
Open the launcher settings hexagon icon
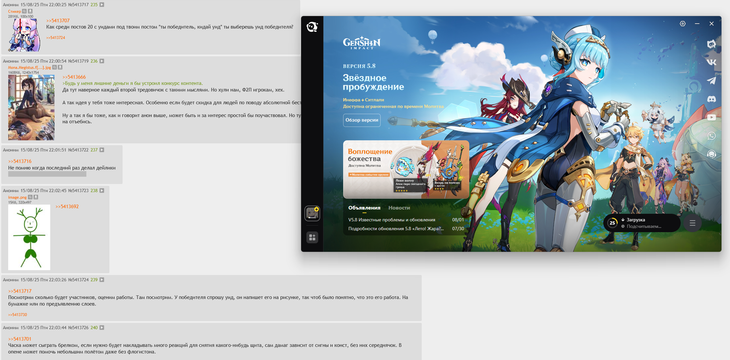pos(682,24)
